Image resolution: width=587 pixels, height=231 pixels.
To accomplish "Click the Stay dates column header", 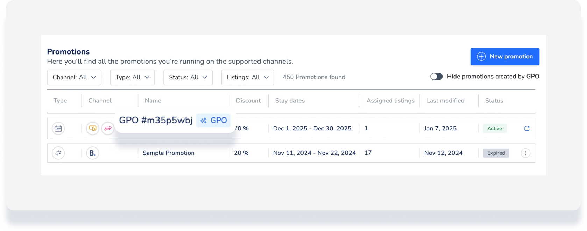I will point(290,101).
